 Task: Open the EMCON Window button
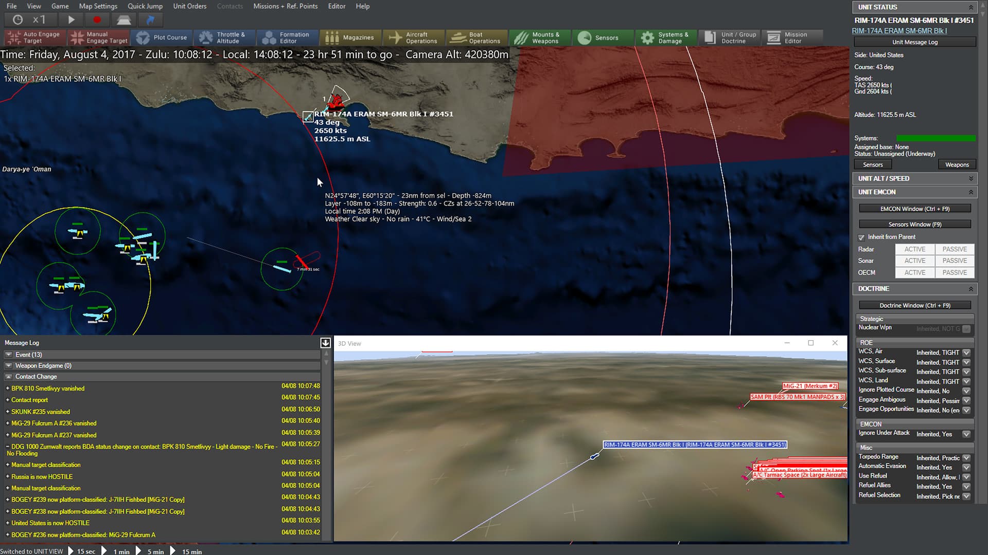click(915, 208)
